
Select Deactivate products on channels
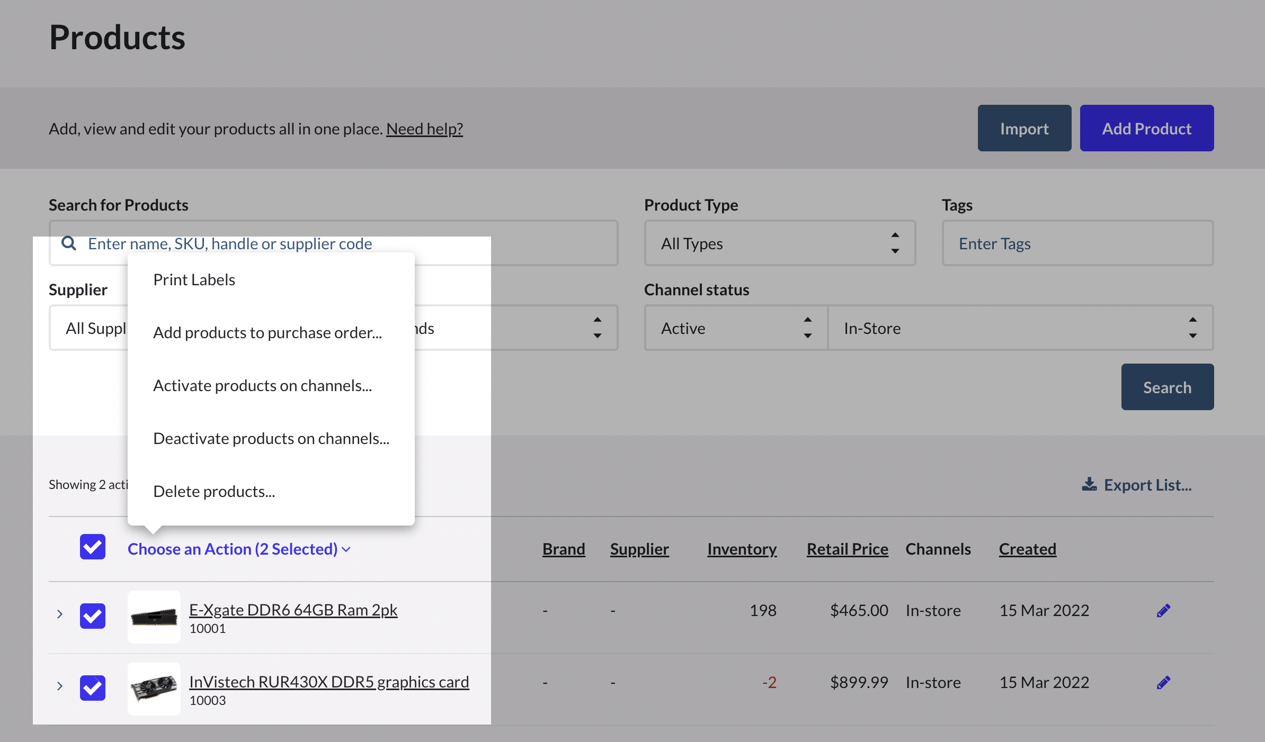point(271,439)
